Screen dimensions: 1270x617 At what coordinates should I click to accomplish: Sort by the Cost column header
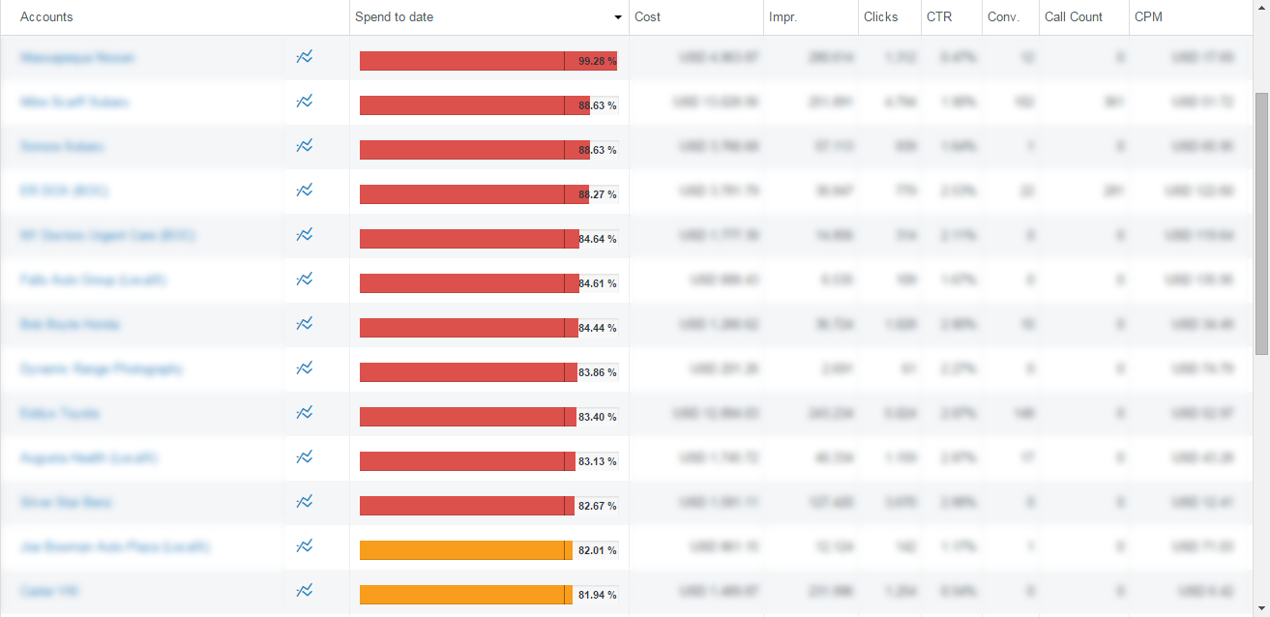[648, 16]
